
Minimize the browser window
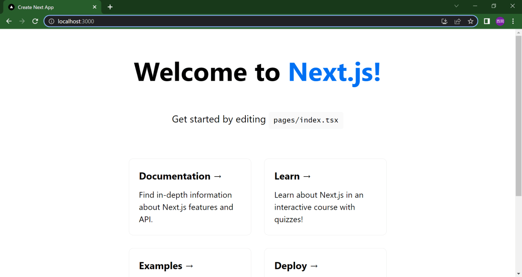tap(475, 6)
